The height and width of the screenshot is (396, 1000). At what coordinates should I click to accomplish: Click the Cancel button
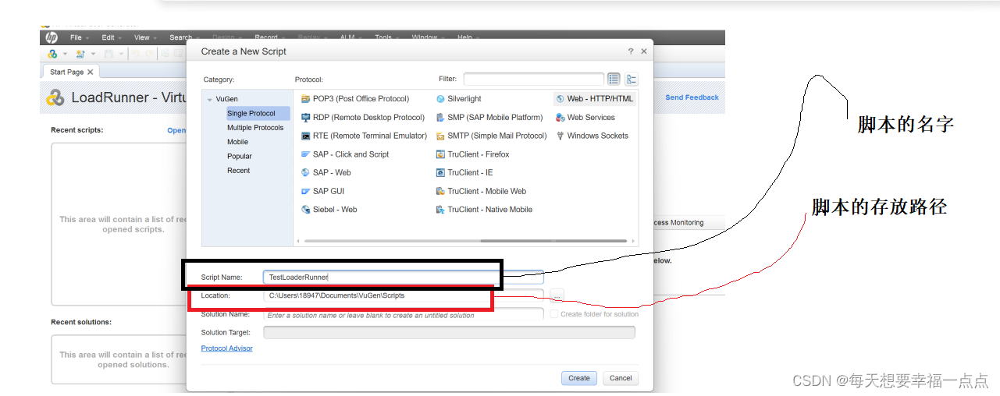pyautogui.click(x=621, y=378)
